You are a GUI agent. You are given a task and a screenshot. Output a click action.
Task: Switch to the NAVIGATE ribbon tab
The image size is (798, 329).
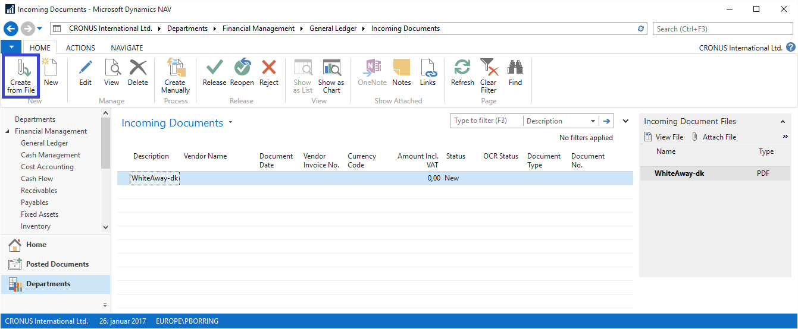(x=127, y=48)
